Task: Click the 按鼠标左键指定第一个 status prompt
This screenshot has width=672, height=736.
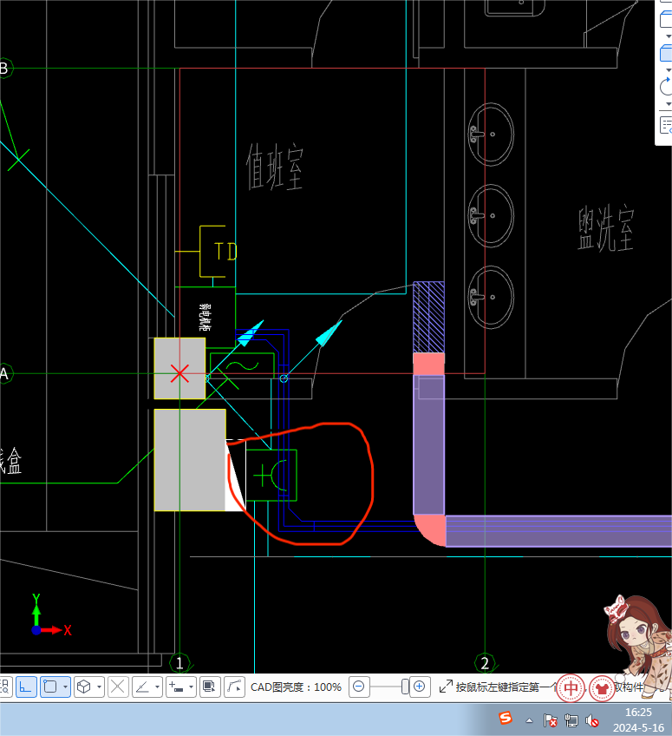Action: click(506, 687)
